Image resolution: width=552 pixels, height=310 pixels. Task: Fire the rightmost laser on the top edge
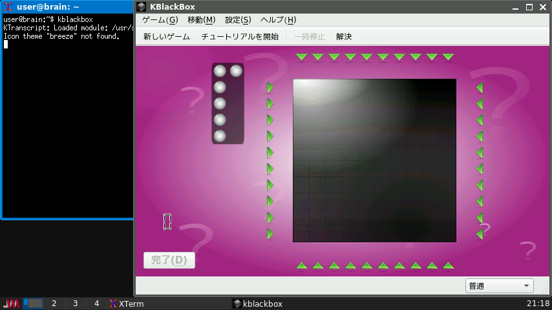[x=448, y=57]
